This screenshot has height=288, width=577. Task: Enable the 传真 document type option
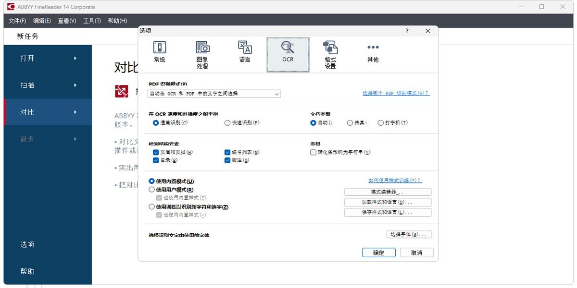(350, 122)
